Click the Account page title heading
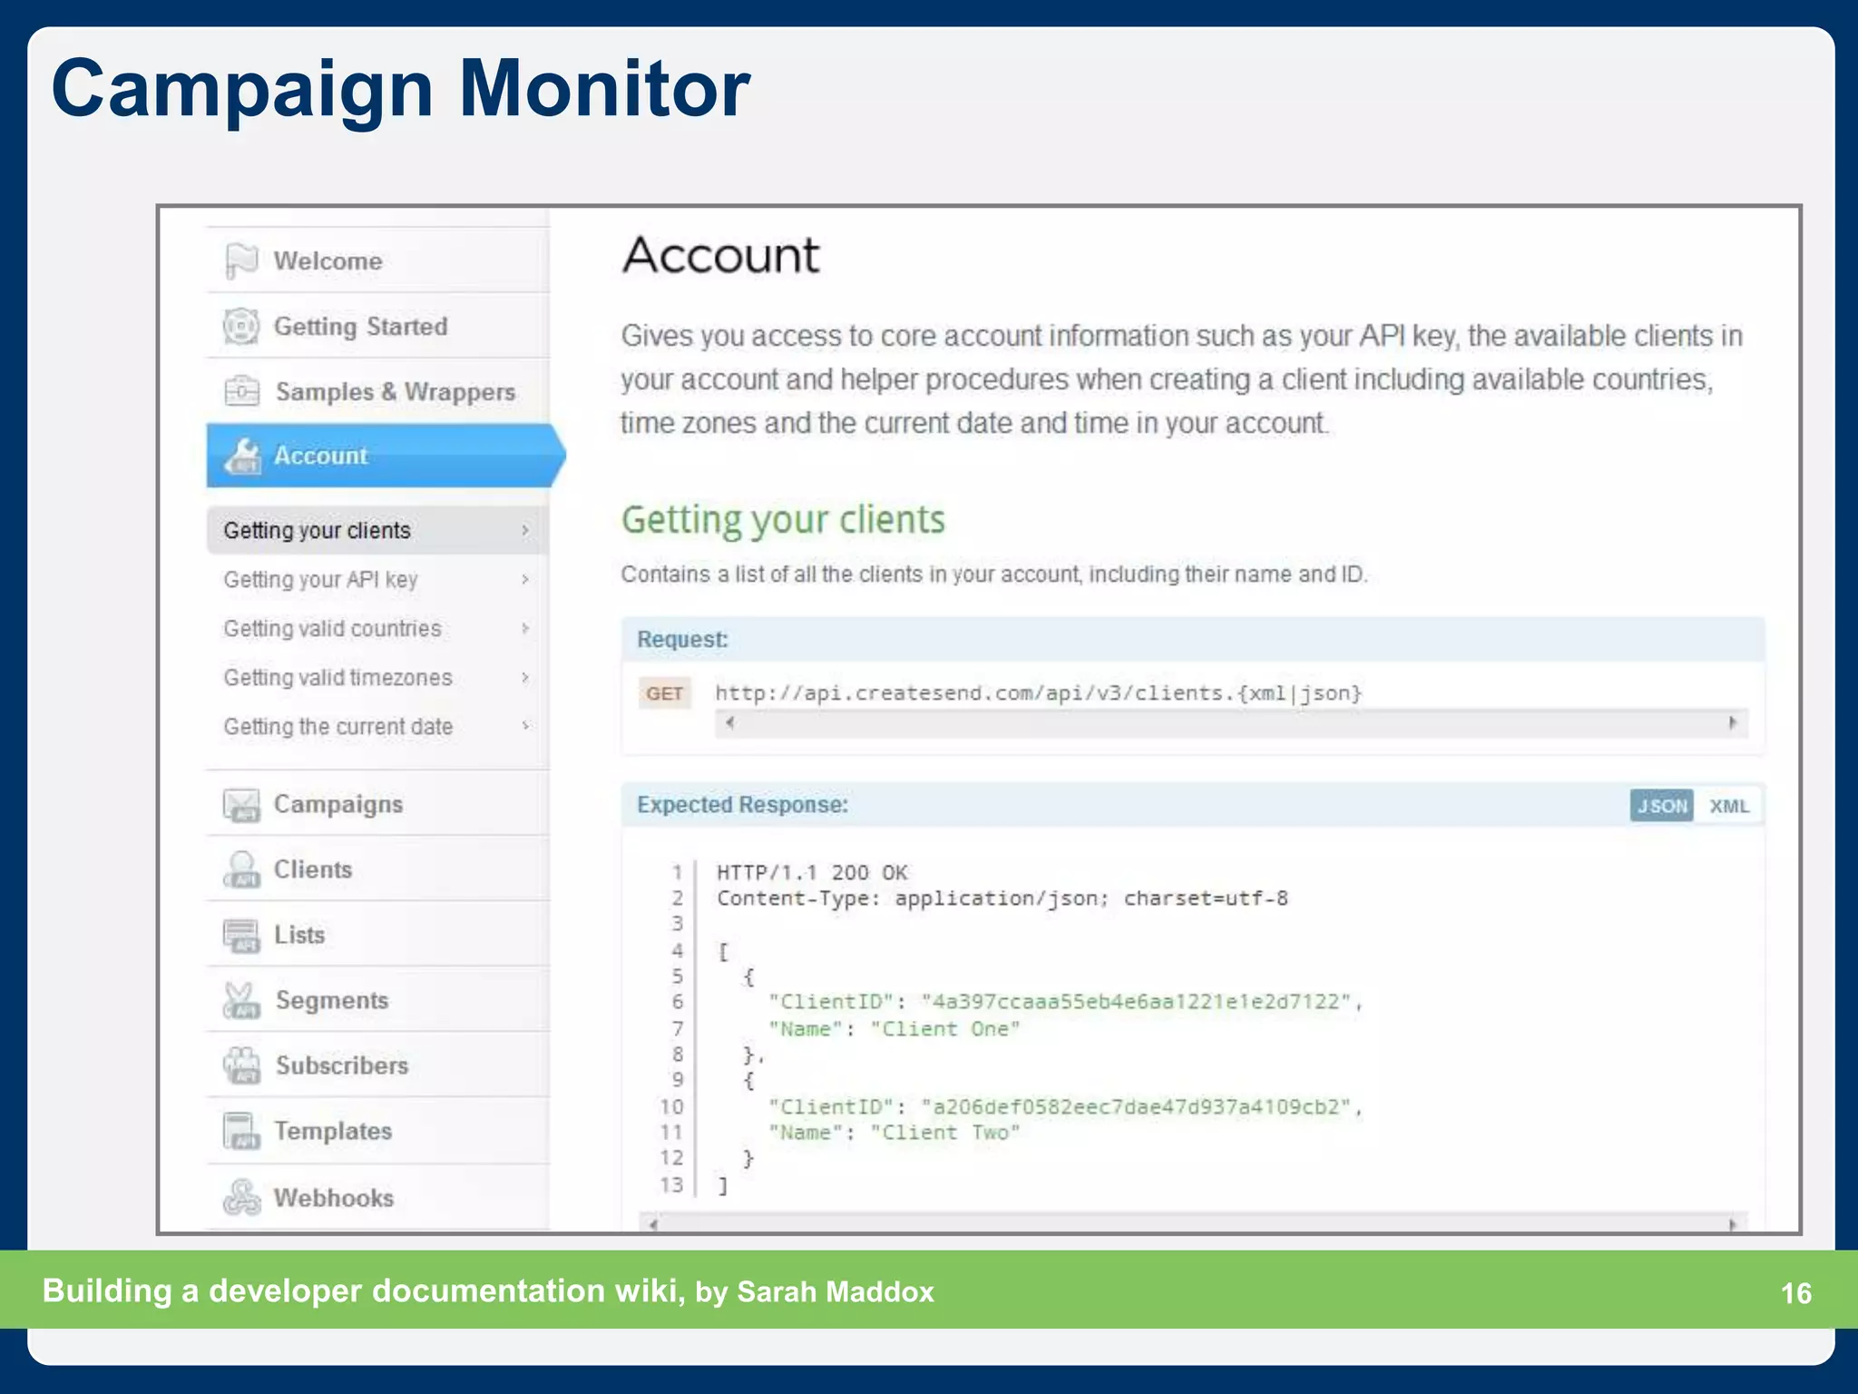Screen dimensions: 1858x1394 coord(721,255)
